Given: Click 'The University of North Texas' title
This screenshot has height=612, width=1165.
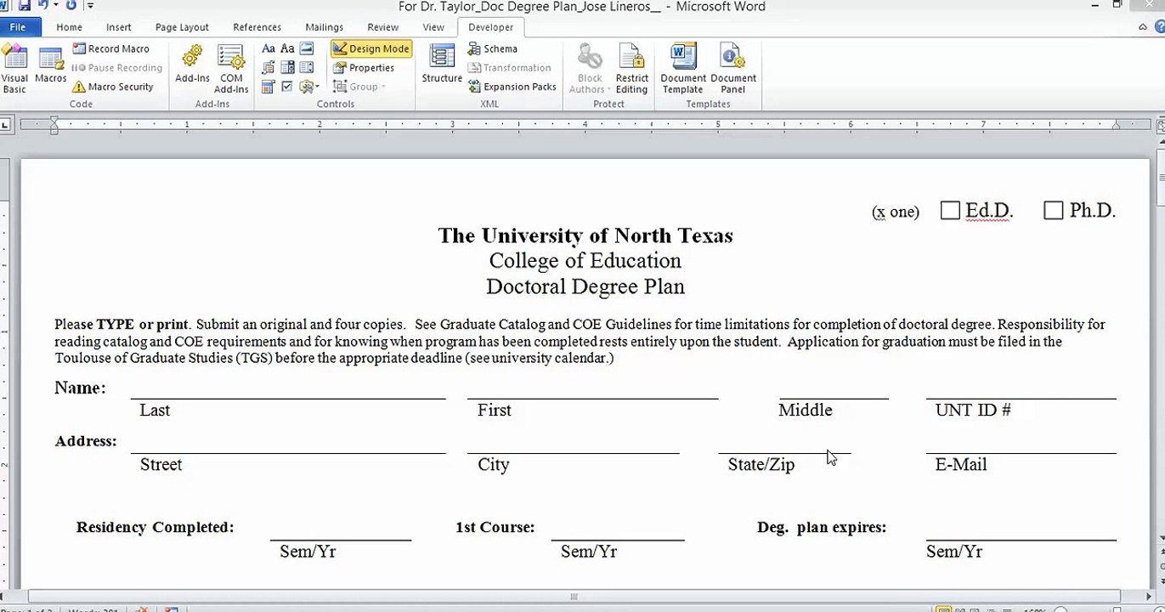Looking at the screenshot, I should click(x=585, y=235).
